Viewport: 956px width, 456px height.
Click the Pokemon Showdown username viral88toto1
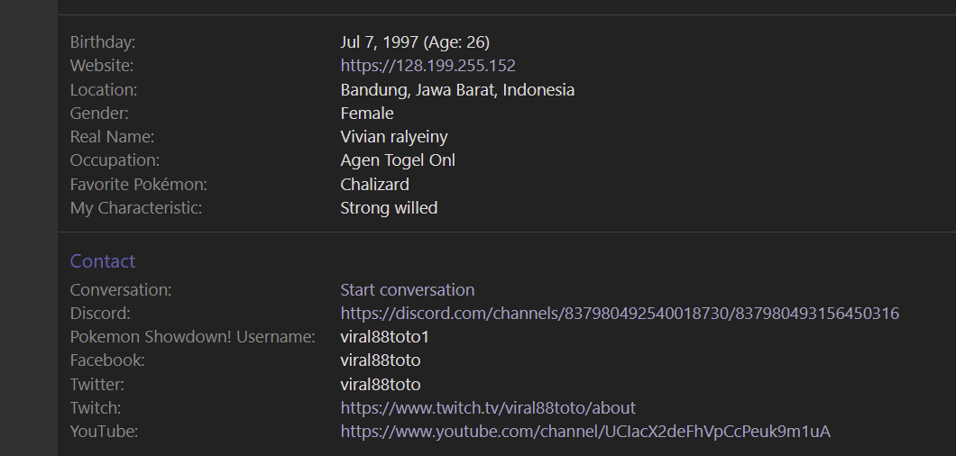(385, 336)
